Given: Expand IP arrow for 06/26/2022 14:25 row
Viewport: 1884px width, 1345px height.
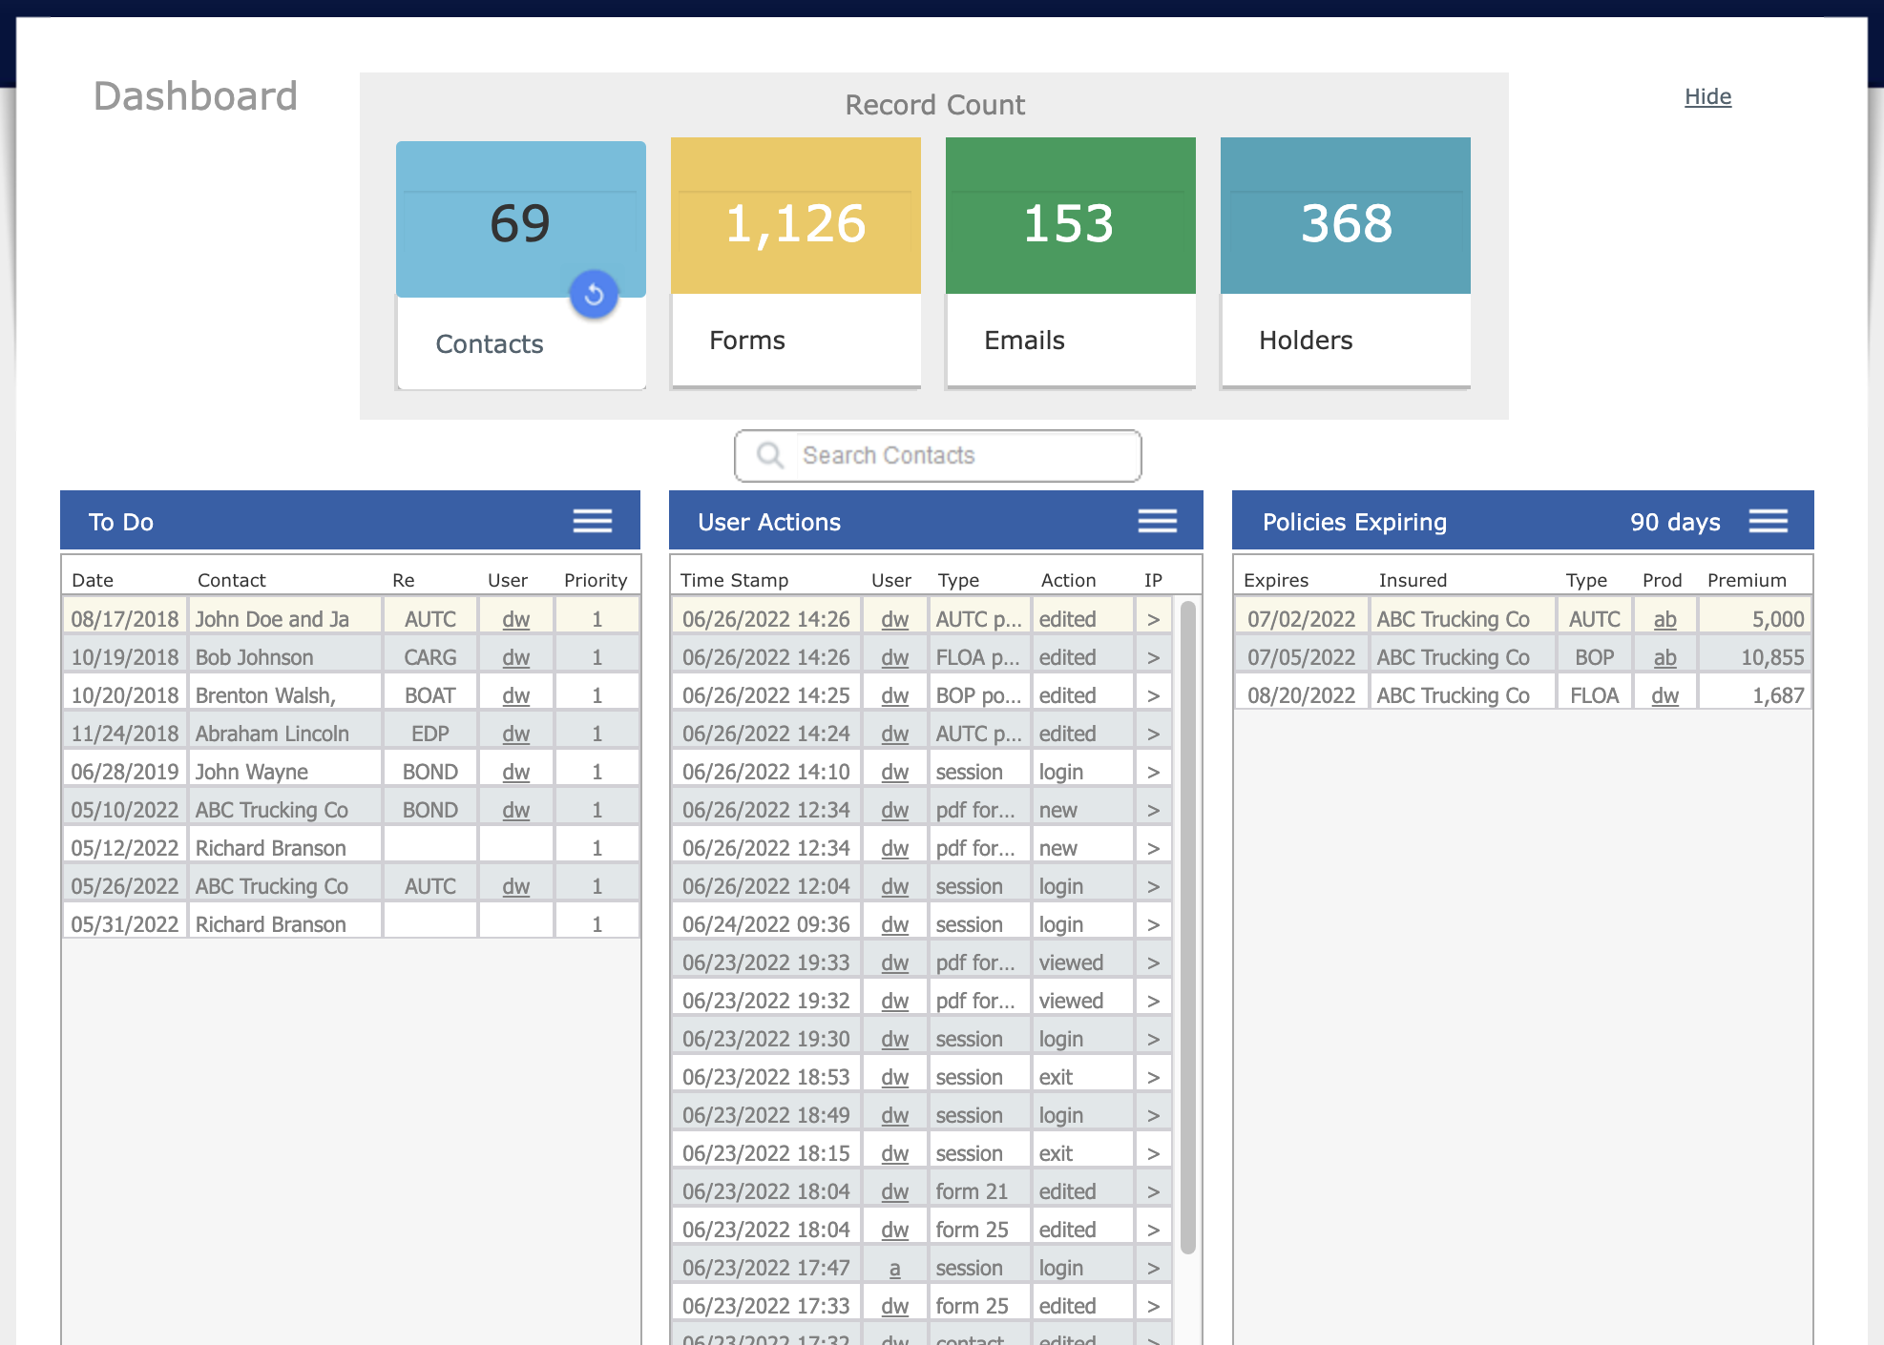Looking at the screenshot, I should coord(1153,695).
